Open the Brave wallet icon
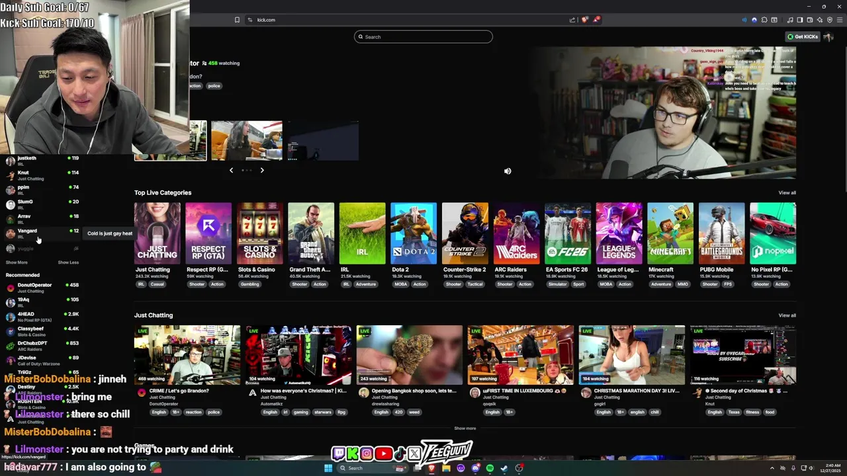 810,20
